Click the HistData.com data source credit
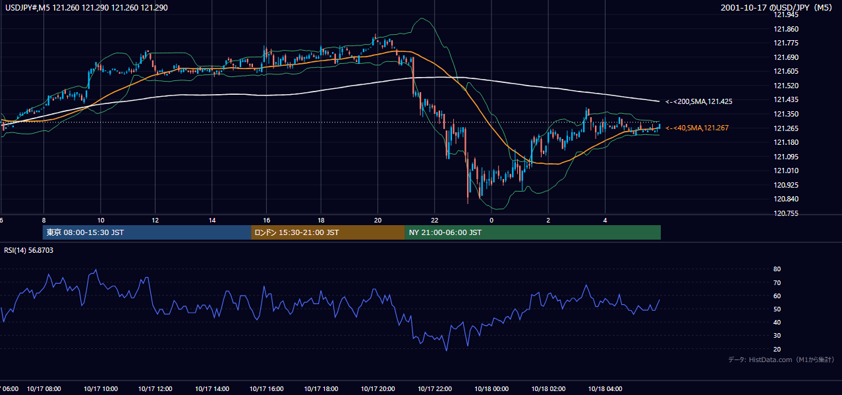This screenshot has width=842, height=395. point(781,359)
